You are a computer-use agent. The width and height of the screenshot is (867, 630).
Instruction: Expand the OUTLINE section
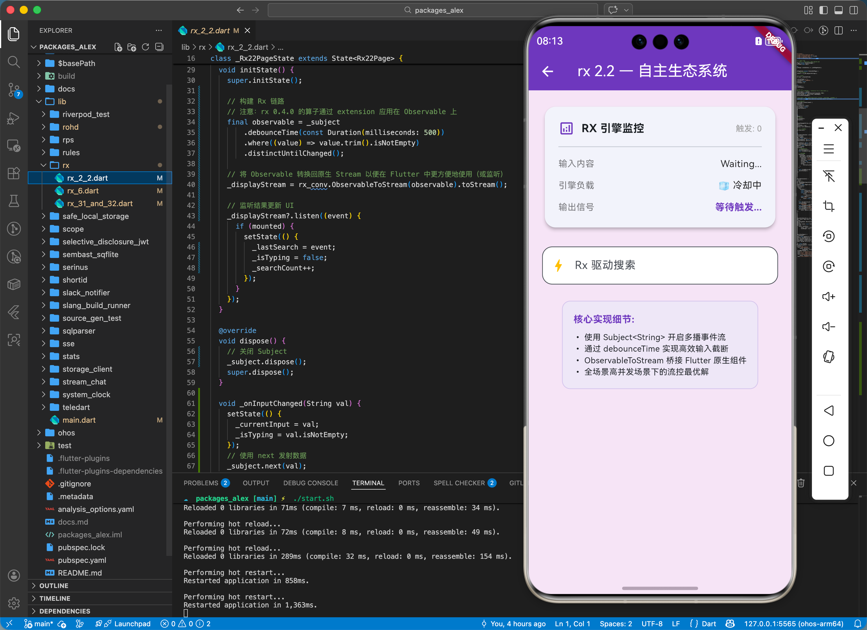[54, 585]
